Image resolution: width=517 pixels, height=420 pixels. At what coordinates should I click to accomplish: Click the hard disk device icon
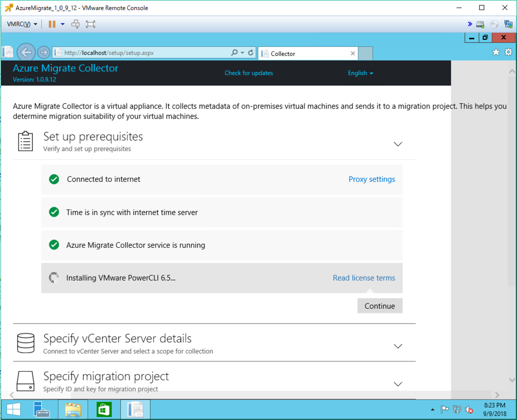480,24
